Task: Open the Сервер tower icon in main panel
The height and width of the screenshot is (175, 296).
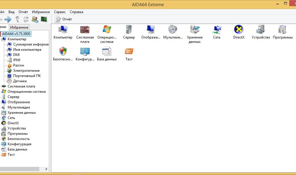Action: tap(129, 30)
